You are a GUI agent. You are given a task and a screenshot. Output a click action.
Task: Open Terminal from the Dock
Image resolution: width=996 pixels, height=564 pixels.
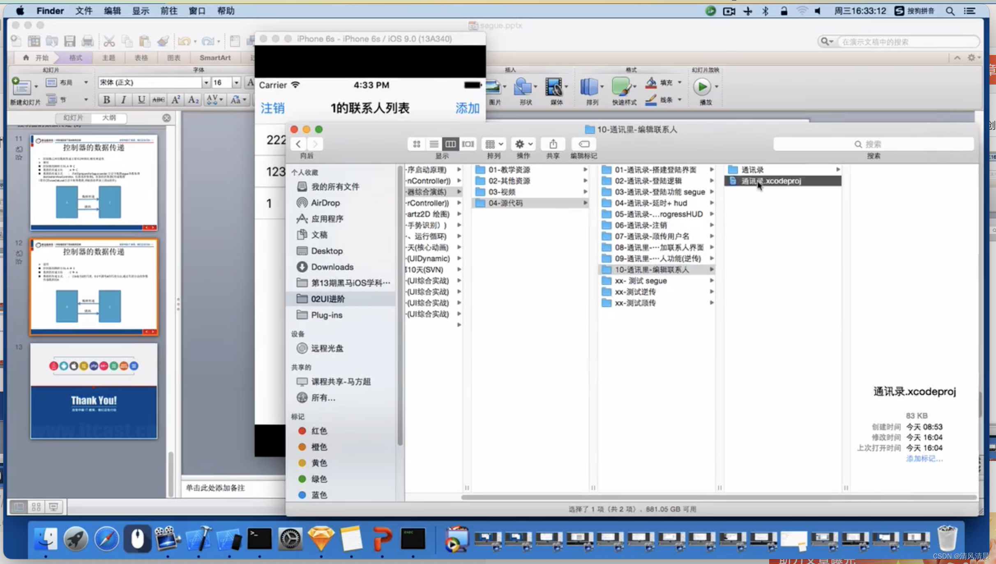pos(259,539)
